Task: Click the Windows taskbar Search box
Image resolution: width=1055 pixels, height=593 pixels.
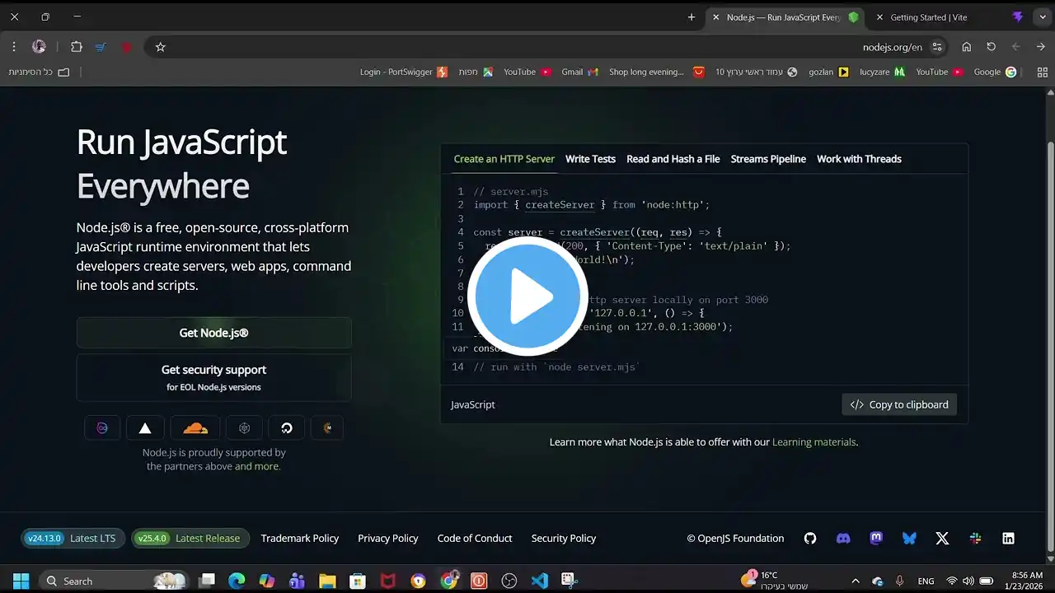Action: click(x=112, y=581)
